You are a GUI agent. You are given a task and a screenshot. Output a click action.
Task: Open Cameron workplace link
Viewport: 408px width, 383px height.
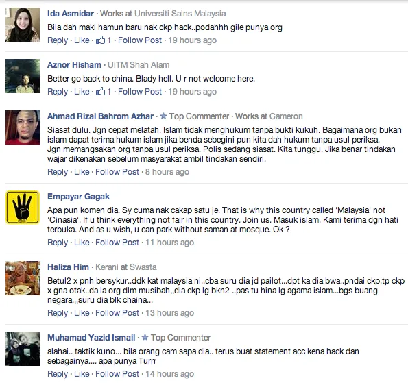point(286,116)
